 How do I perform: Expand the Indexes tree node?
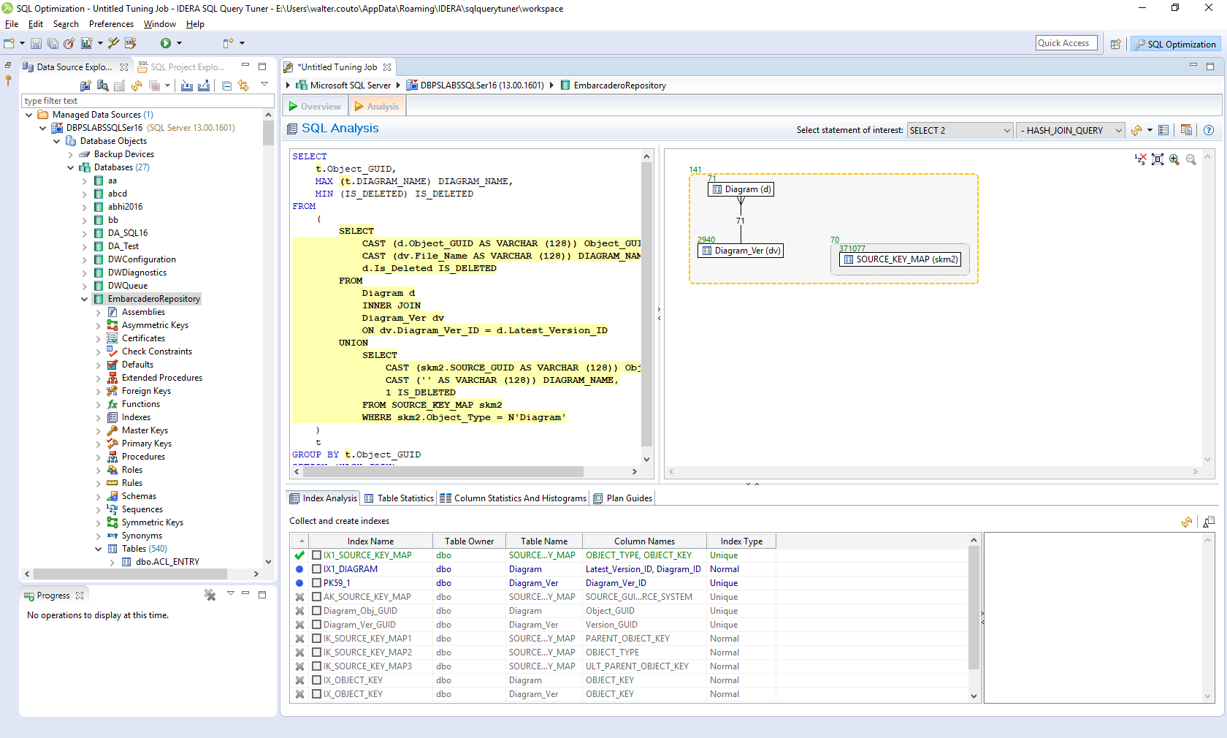pyautogui.click(x=98, y=417)
